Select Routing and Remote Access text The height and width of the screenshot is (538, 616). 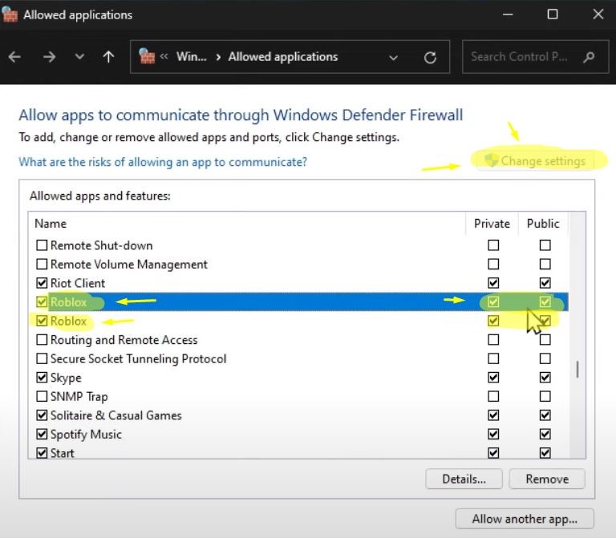pos(124,340)
